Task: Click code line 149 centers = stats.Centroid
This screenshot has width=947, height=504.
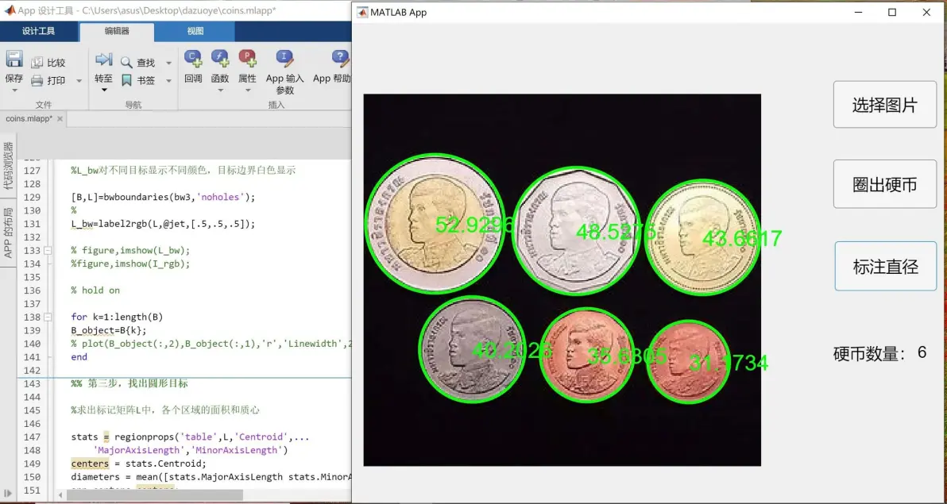Action: click(x=138, y=464)
